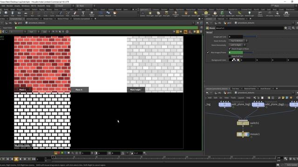This screenshot has width=298, height=167.
Task: Open Geometry Spreadsheet tab dropdown arrow
Action: [x=92, y=19]
